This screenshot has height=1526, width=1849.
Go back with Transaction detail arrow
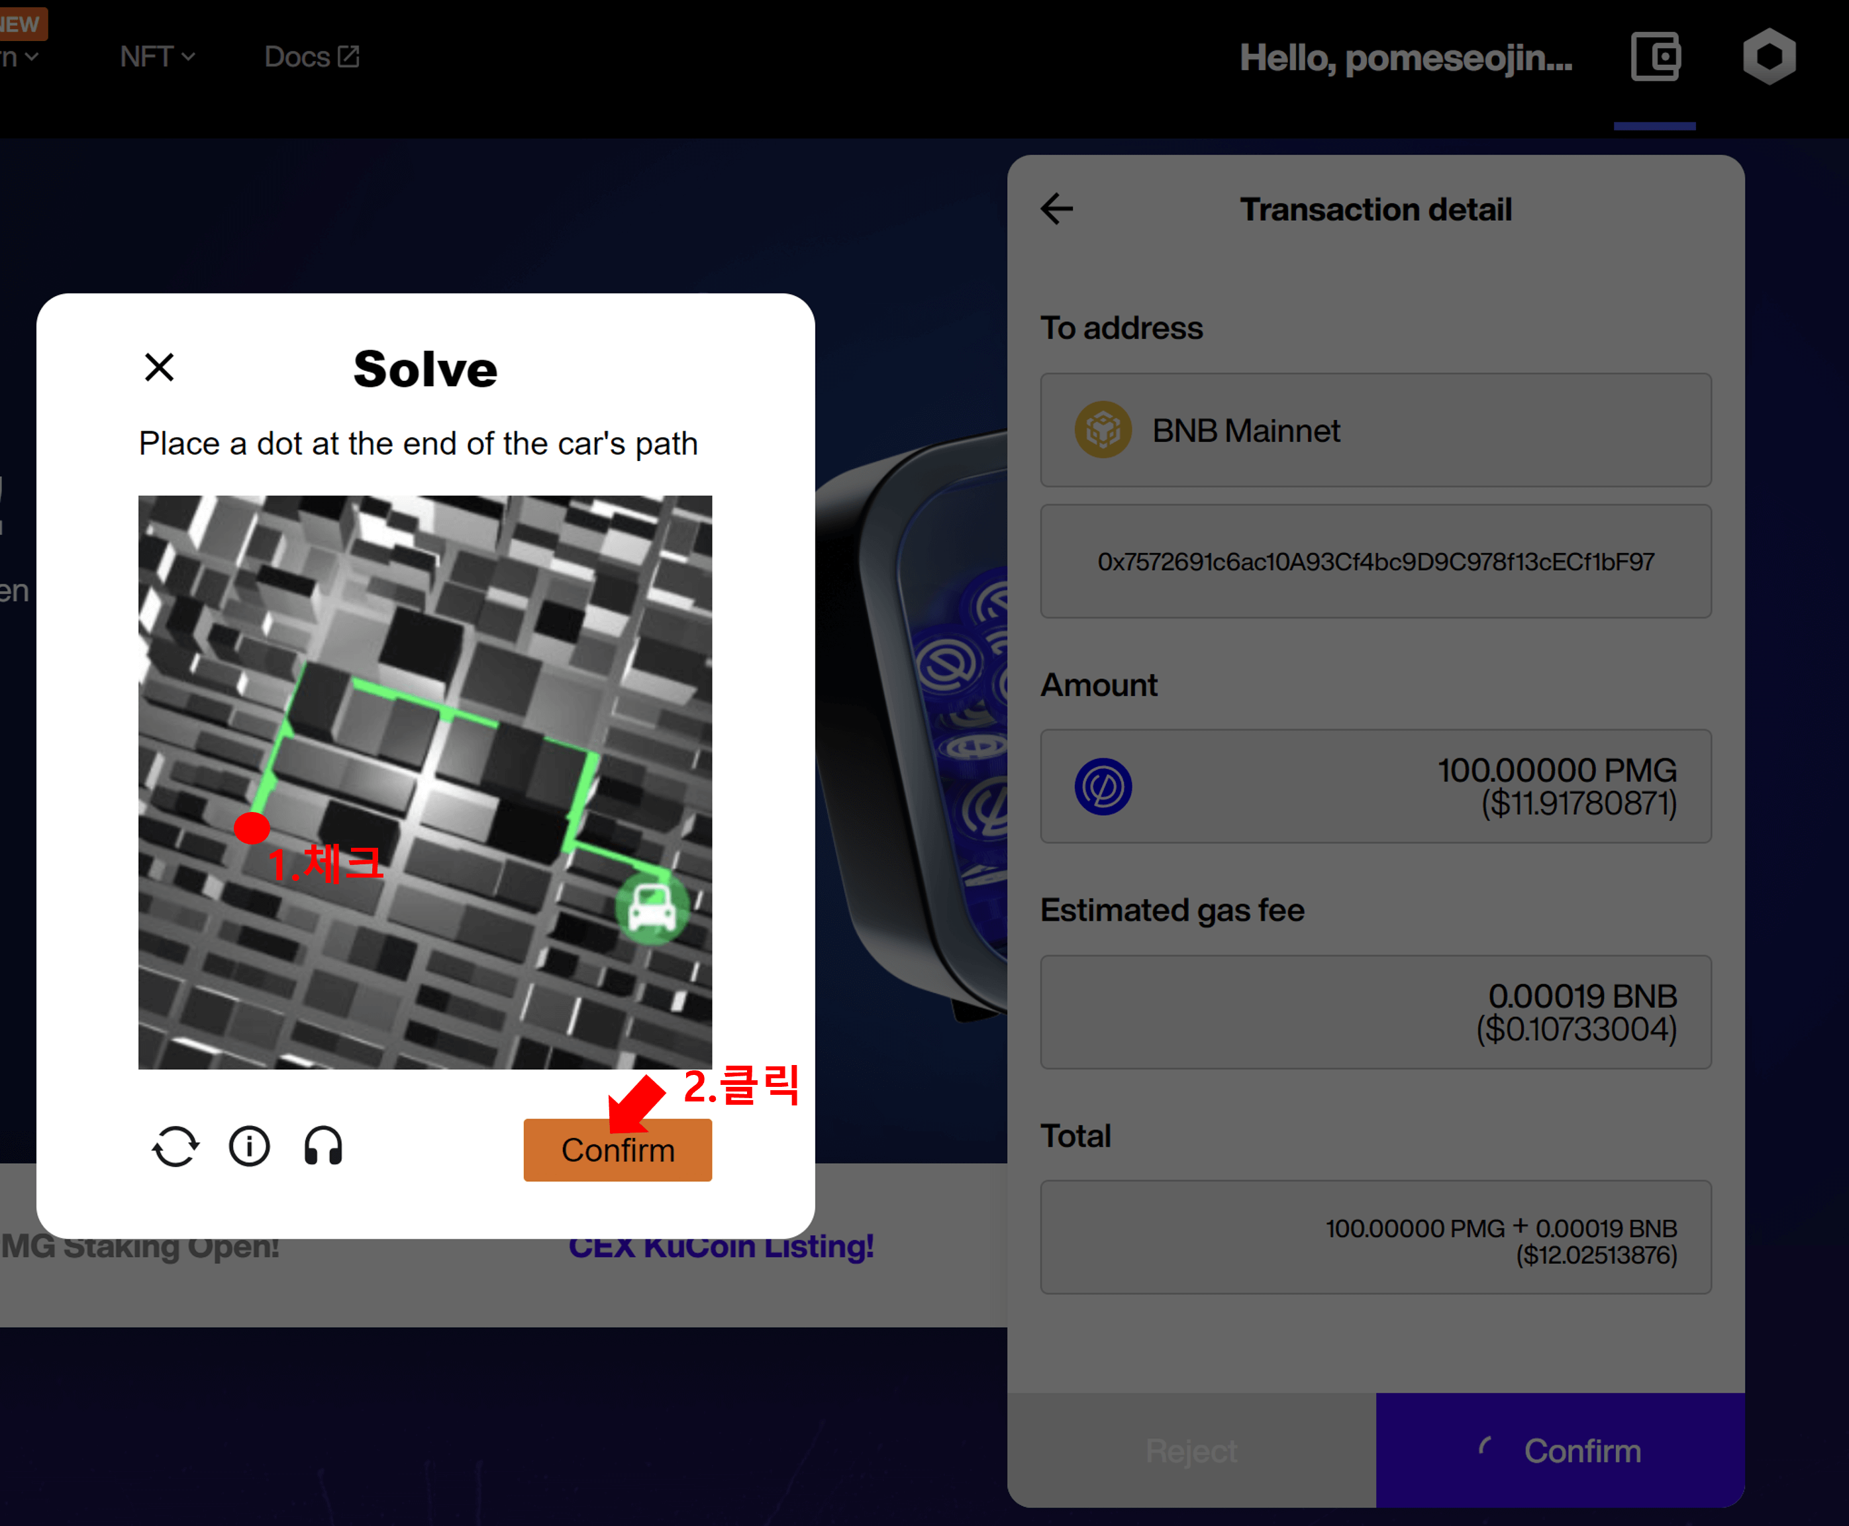coord(1057,209)
